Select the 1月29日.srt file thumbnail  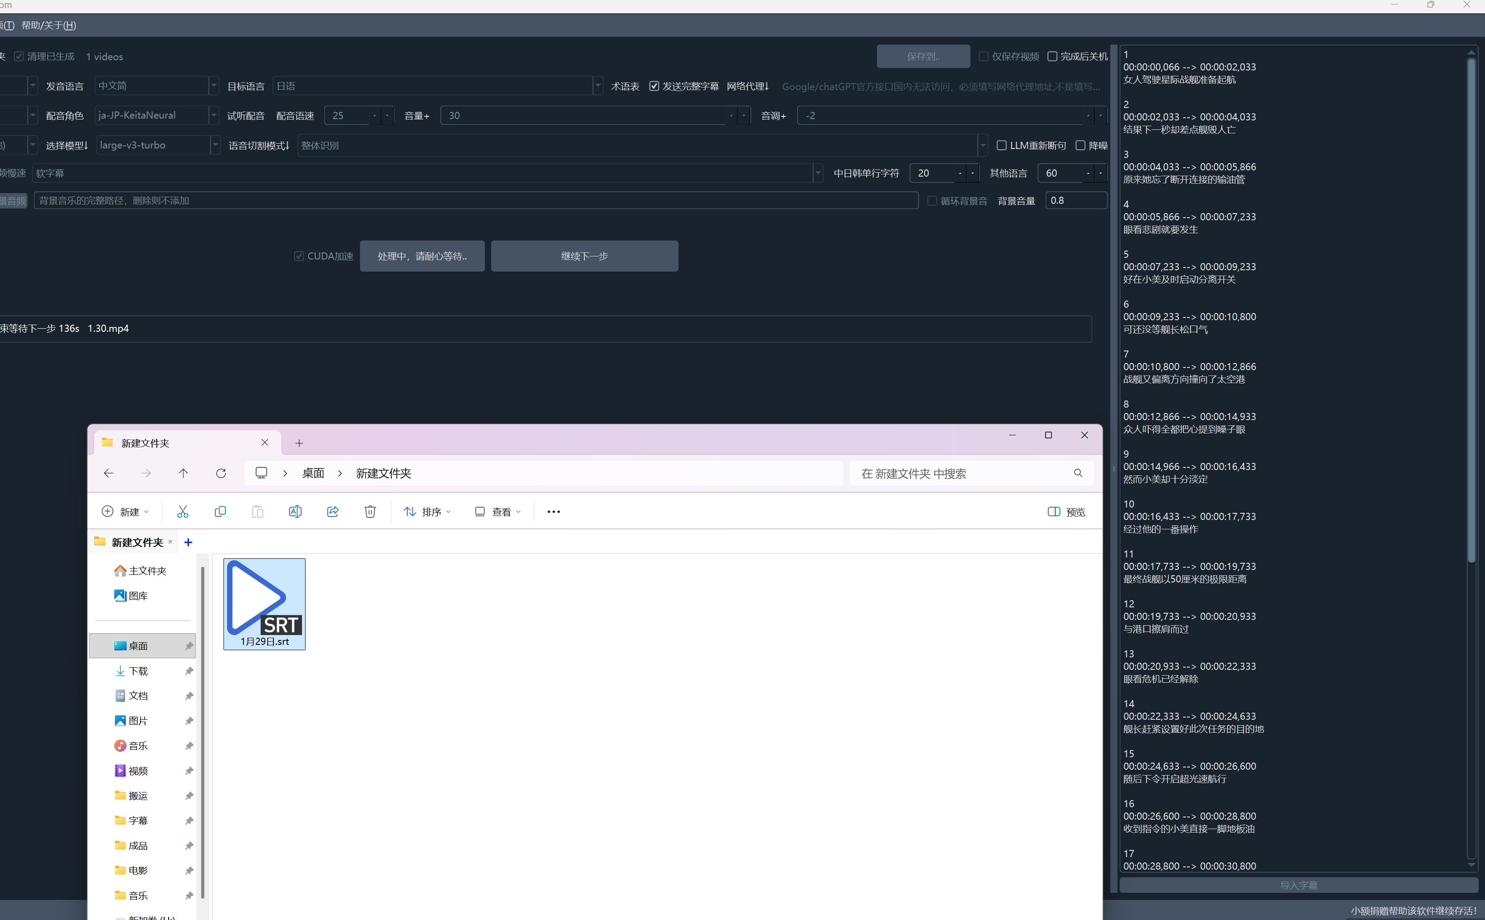tap(264, 599)
